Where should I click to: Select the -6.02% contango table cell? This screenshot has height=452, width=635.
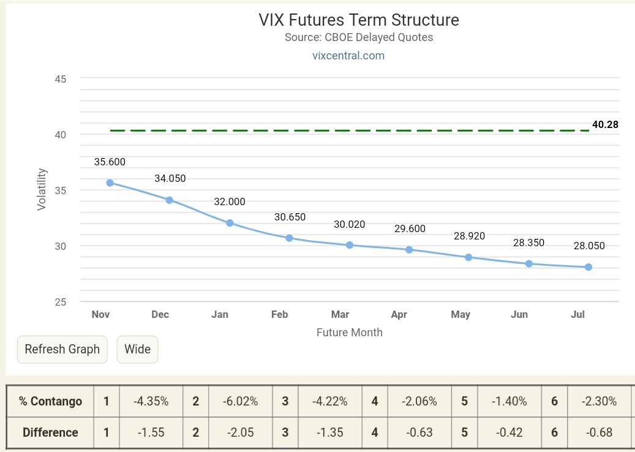coord(242,402)
